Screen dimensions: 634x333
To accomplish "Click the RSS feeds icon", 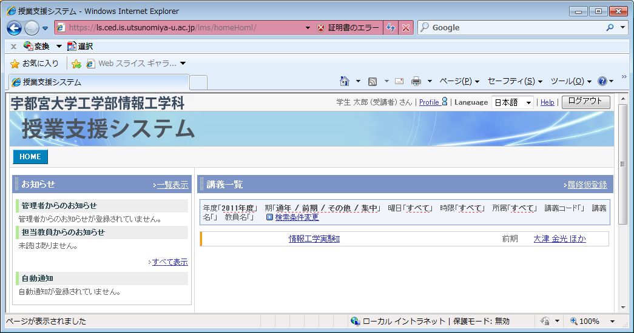I will coord(373,81).
